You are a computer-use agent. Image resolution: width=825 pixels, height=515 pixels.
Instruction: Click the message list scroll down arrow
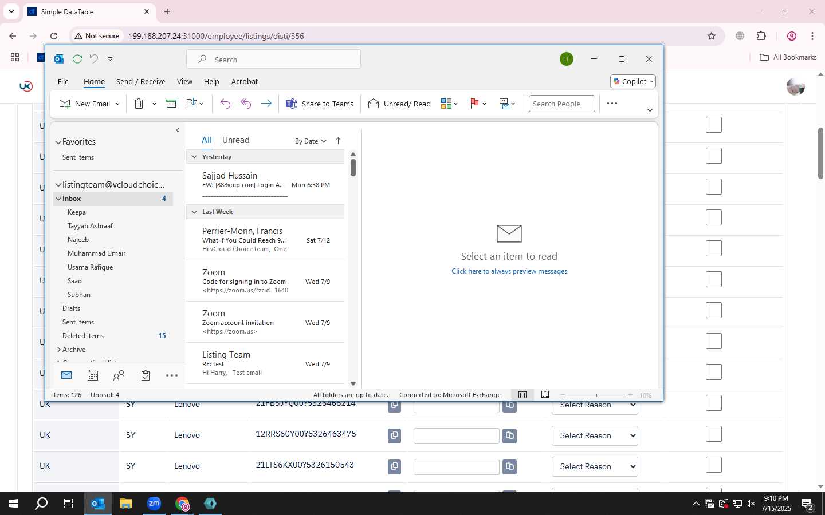point(353,383)
